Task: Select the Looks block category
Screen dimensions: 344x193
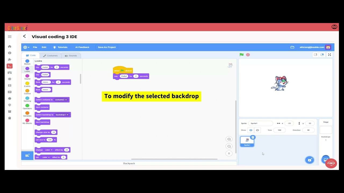Action: [27, 70]
